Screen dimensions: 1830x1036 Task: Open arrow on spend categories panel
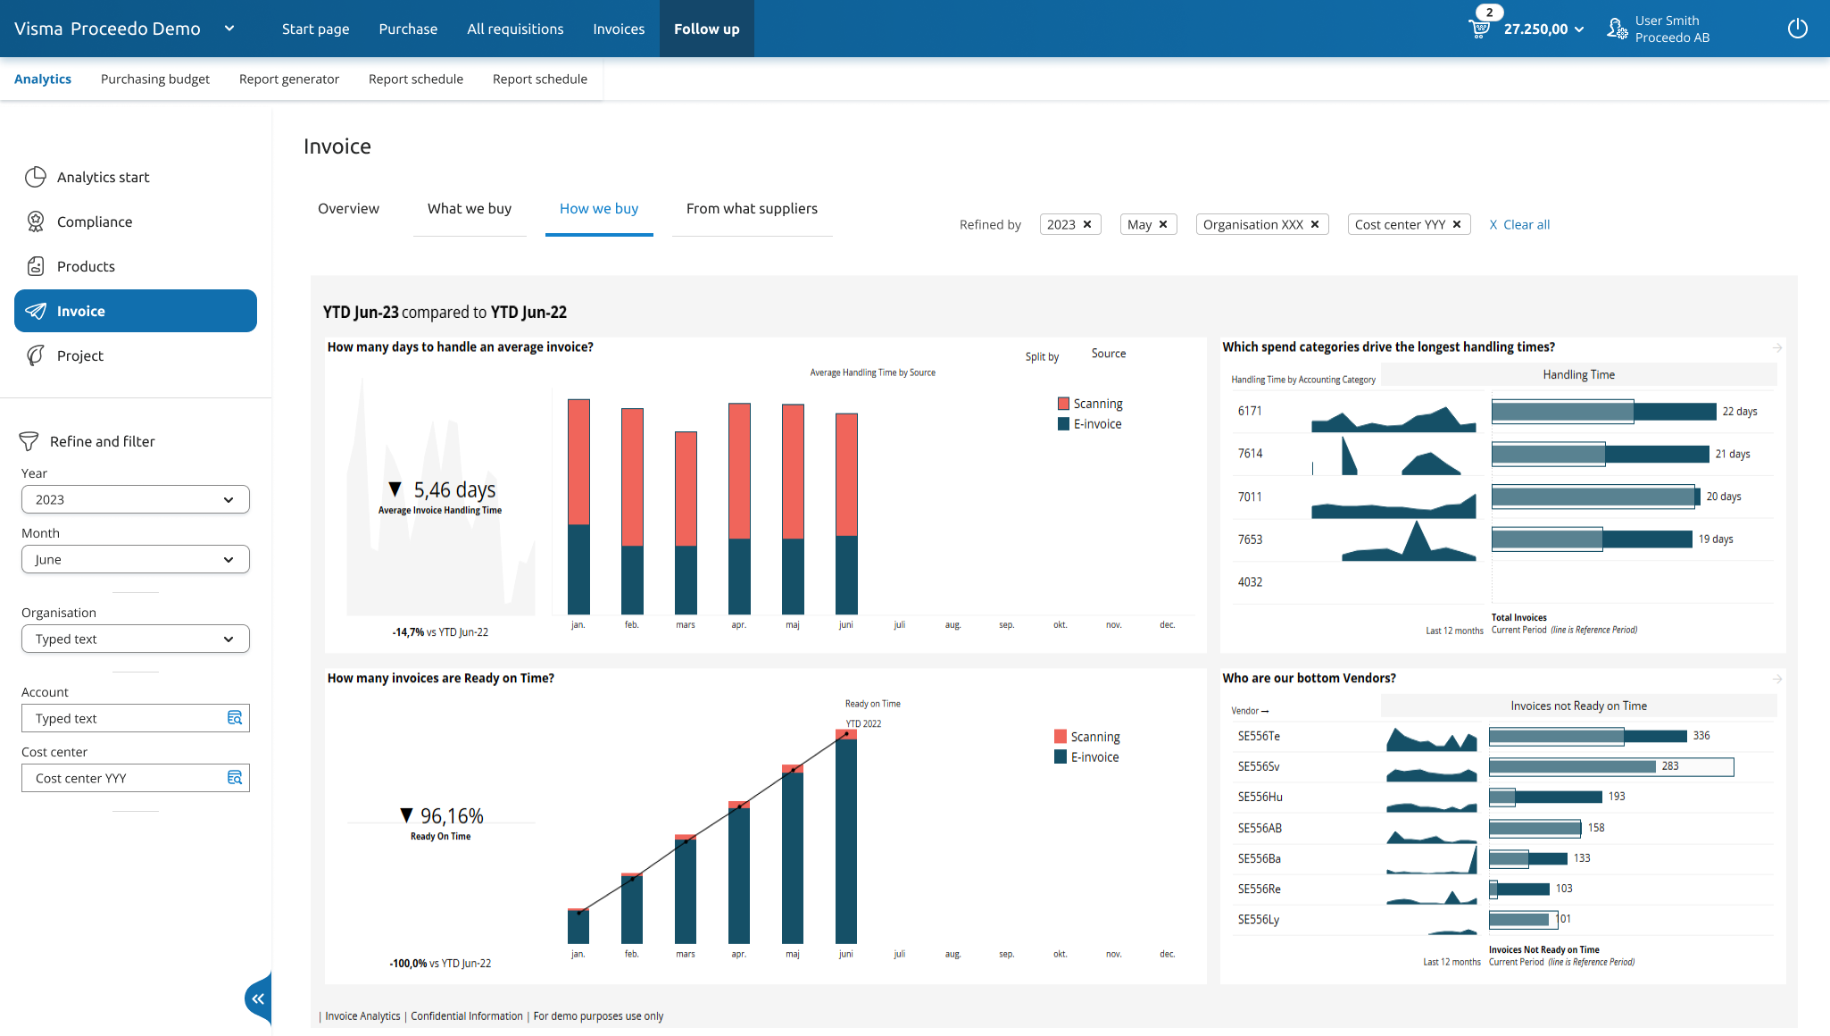(1777, 347)
